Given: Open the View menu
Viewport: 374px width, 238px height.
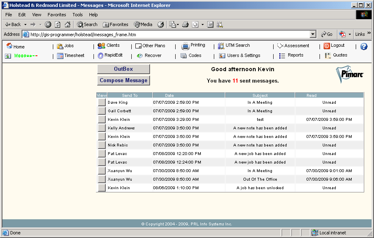Looking at the screenshot, I should [x=37, y=15].
